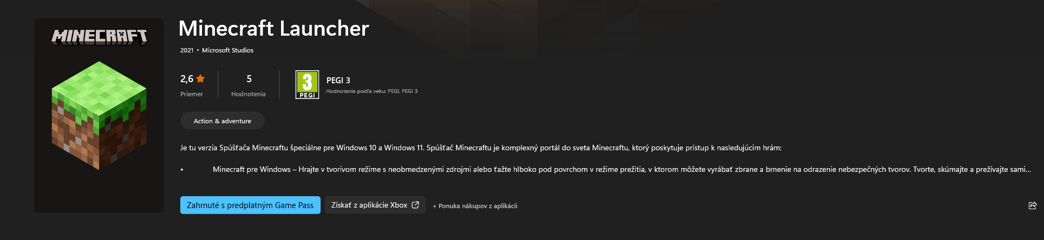Screen dimensions: 1044x240
Task: Click the Minecraft Launcher title heading
Action: point(273,28)
